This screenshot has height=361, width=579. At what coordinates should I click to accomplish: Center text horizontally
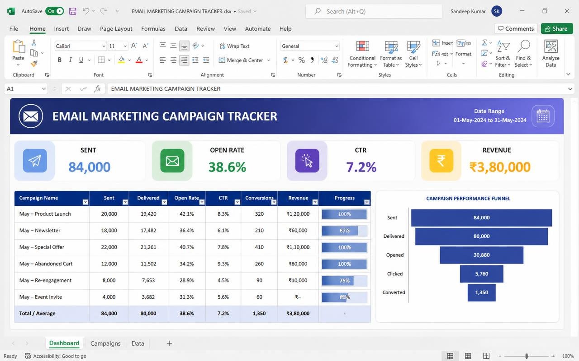pyautogui.click(x=173, y=60)
